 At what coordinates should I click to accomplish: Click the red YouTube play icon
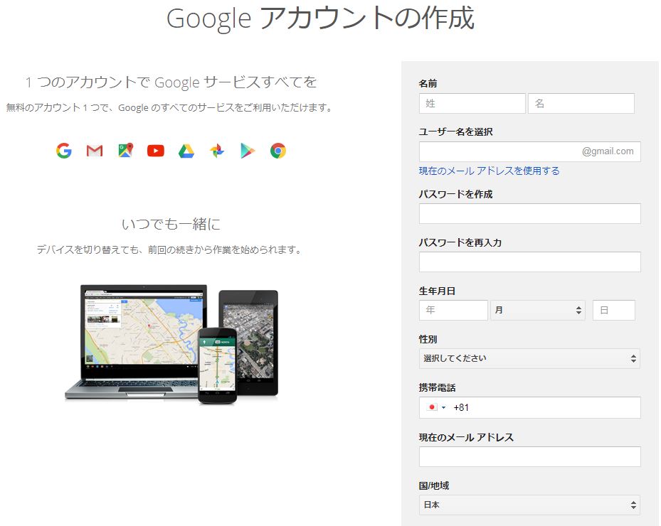coord(156,151)
